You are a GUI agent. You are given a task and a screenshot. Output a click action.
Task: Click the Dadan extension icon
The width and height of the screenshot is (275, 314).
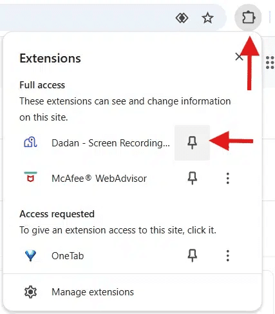[x=30, y=142]
